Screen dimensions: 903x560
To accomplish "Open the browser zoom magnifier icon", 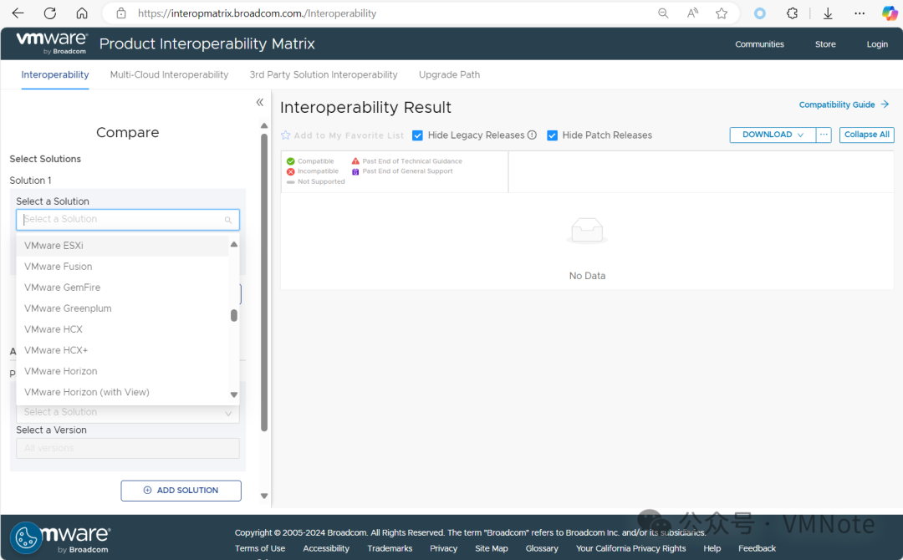I will (663, 13).
